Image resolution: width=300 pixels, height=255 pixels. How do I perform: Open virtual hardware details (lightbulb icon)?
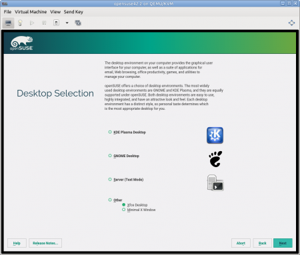click(x=20, y=23)
